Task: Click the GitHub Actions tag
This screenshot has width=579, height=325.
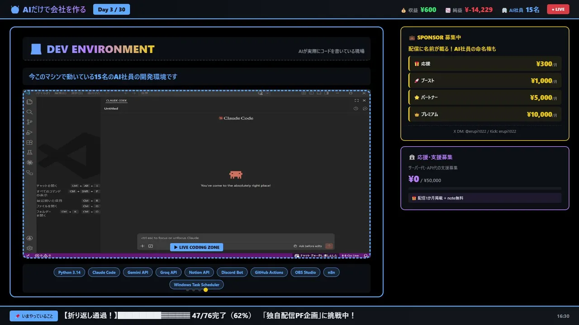Action: pyautogui.click(x=269, y=272)
